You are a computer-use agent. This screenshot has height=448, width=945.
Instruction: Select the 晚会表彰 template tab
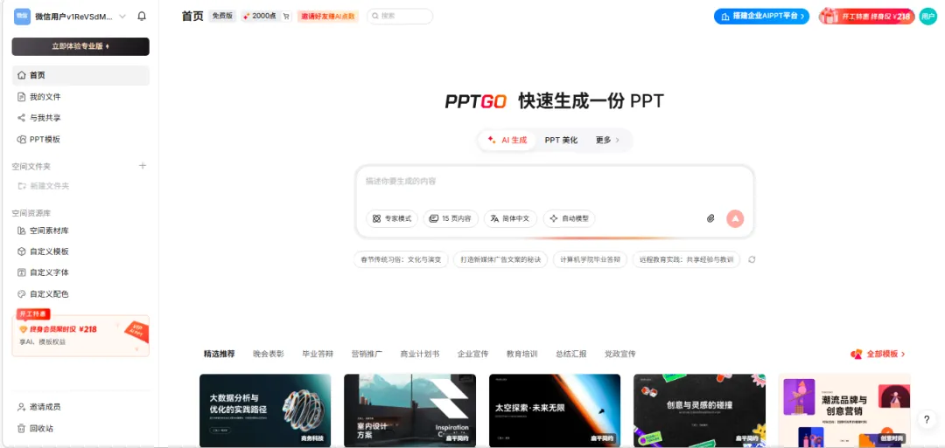coord(269,354)
